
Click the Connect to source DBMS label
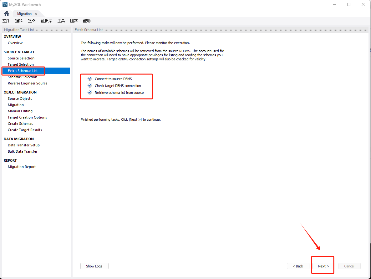(x=113, y=79)
